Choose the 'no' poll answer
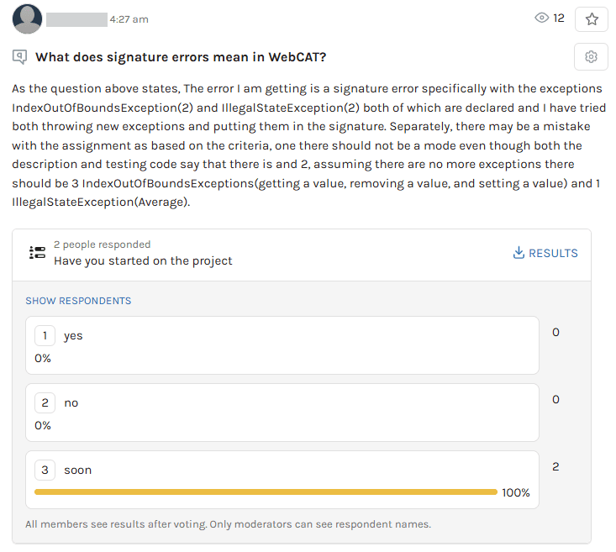 (x=71, y=403)
